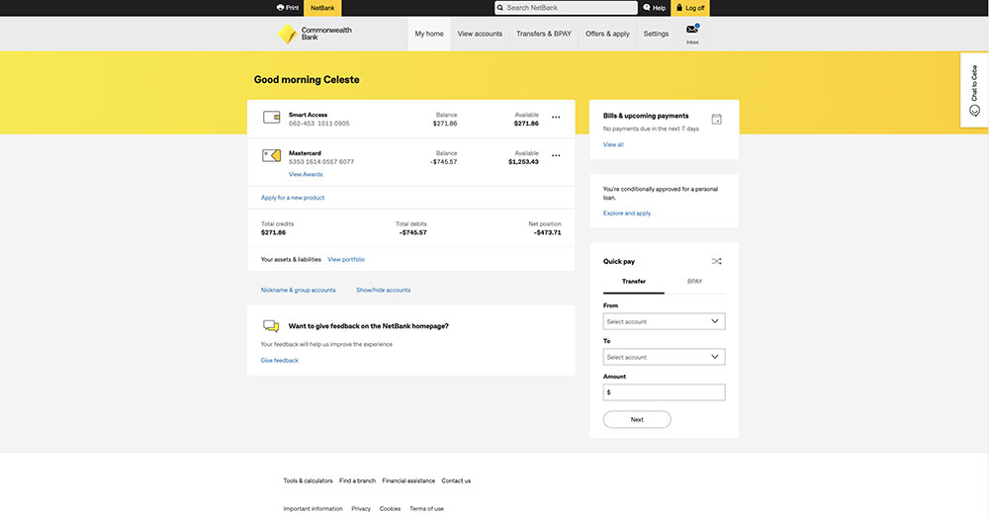Switch to Transfer tab in Quick pay

tap(634, 282)
